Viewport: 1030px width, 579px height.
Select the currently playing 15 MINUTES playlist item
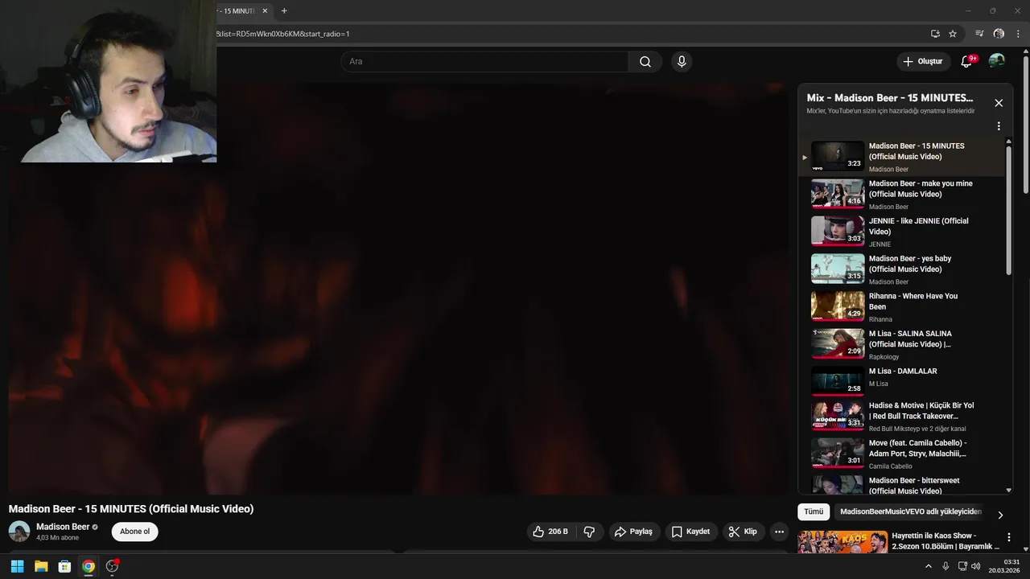point(901,157)
